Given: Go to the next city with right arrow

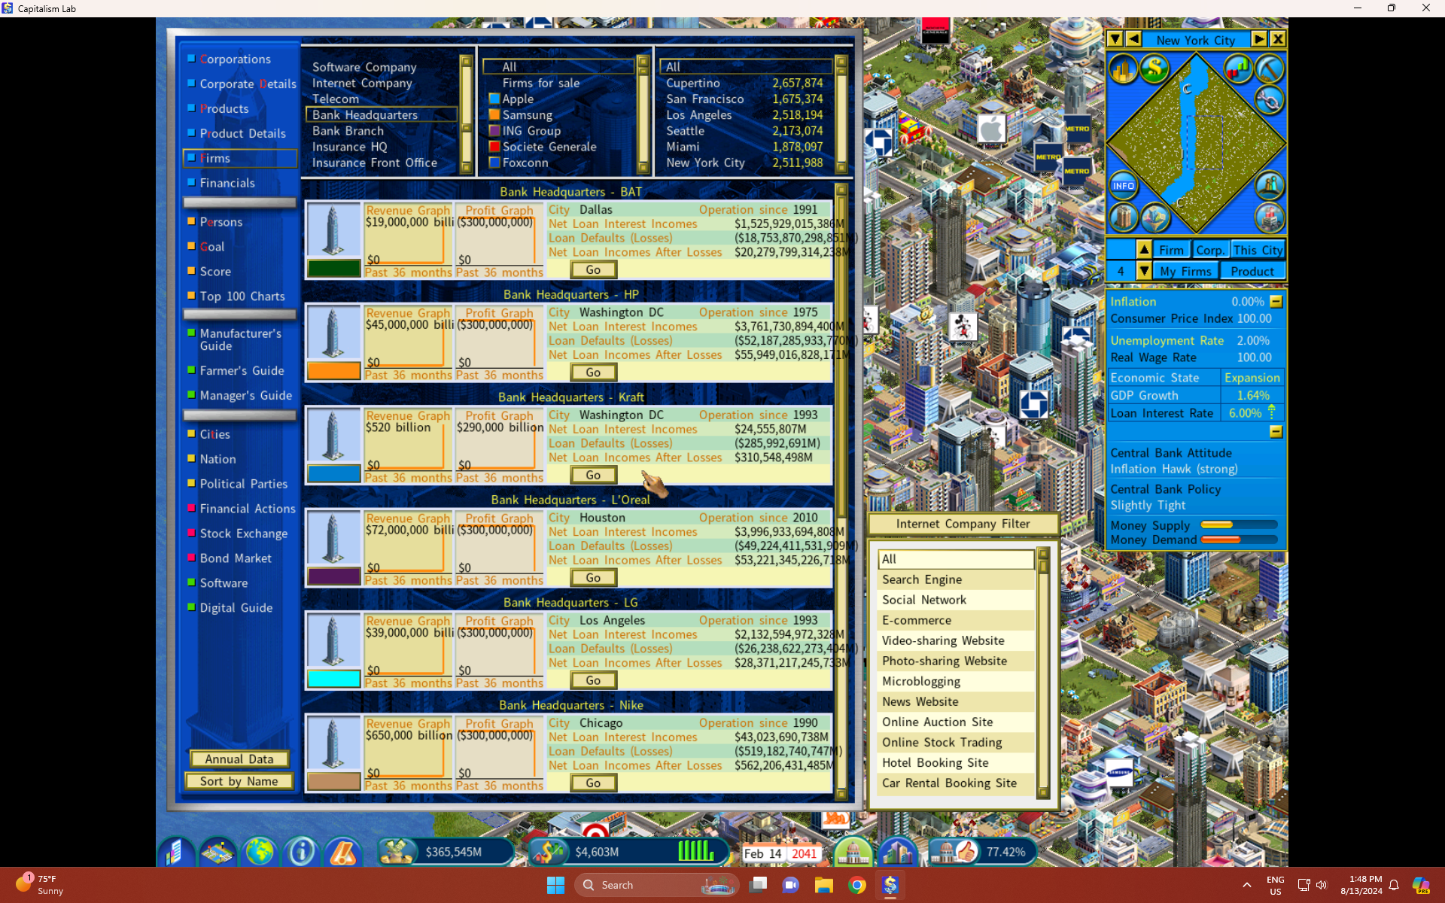Looking at the screenshot, I should tap(1258, 39).
